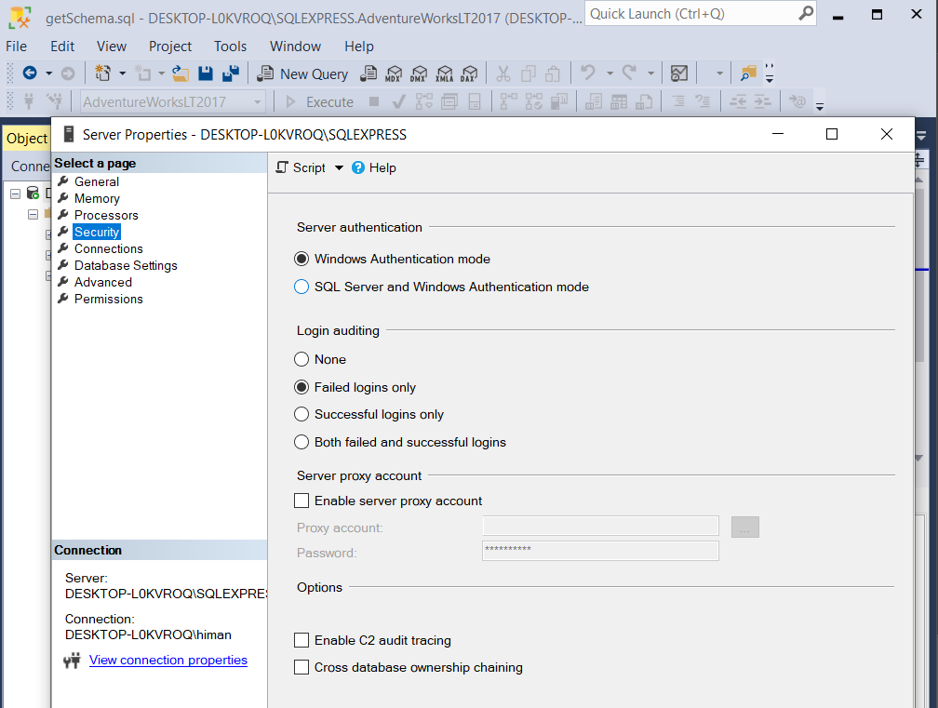This screenshot has width=938, height=708.
Task: Open the File menu
Action: (16, 46)
